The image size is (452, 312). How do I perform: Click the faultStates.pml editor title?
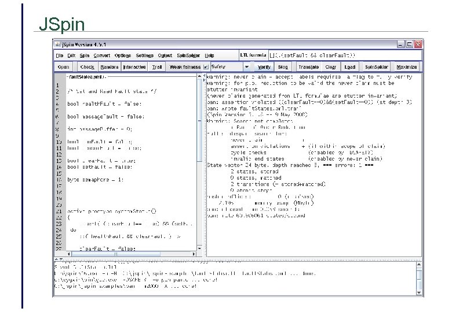[x=88, y=77]
